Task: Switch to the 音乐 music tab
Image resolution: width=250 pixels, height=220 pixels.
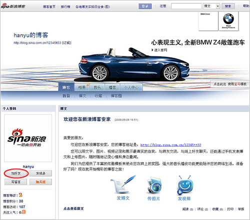Action: coord(97,87)
